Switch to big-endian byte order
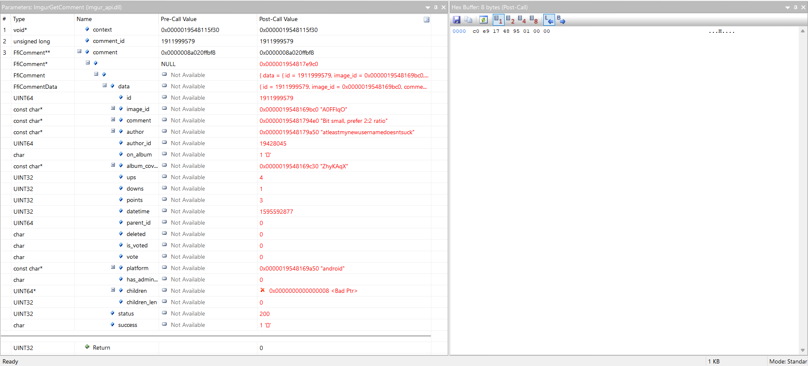 [561, 20]
